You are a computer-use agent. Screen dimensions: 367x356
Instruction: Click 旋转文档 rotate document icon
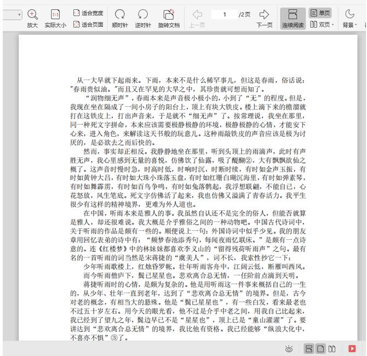(169, 19)
